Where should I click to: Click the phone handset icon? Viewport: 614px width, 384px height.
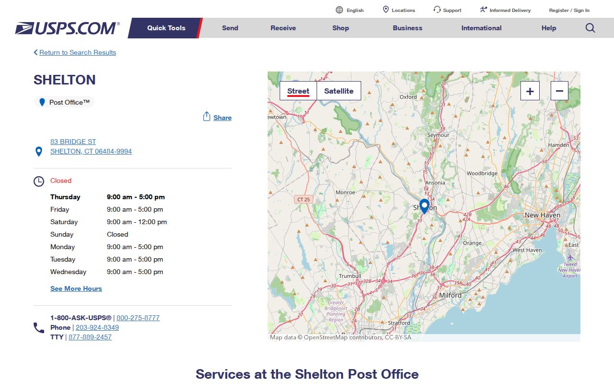click(x=39, y=328)
